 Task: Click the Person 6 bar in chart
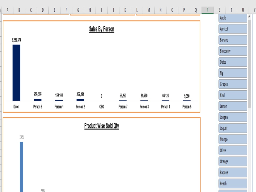(x=38, y=100)
